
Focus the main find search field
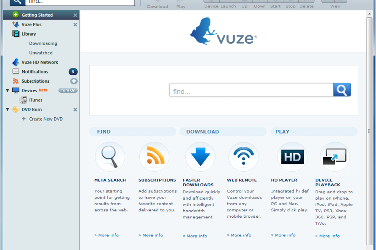(x=251, y=90)
